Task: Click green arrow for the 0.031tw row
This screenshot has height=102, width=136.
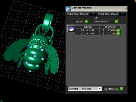Action: (x=119, y=34)
